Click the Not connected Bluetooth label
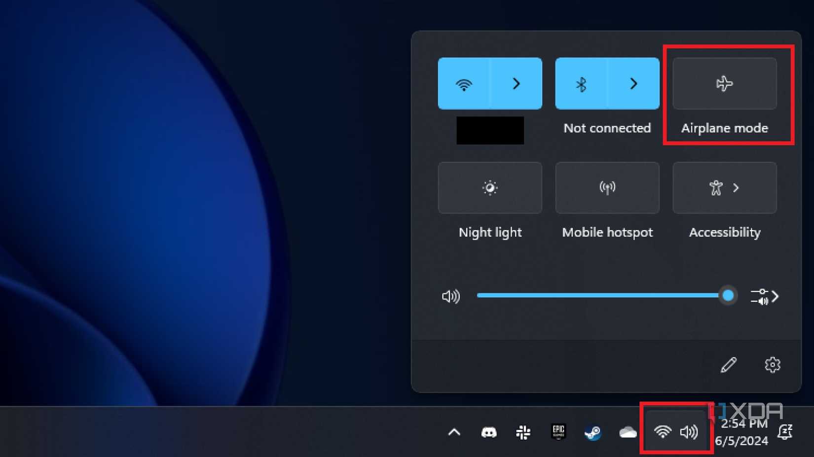814x457 pixels. click(607, 128)
